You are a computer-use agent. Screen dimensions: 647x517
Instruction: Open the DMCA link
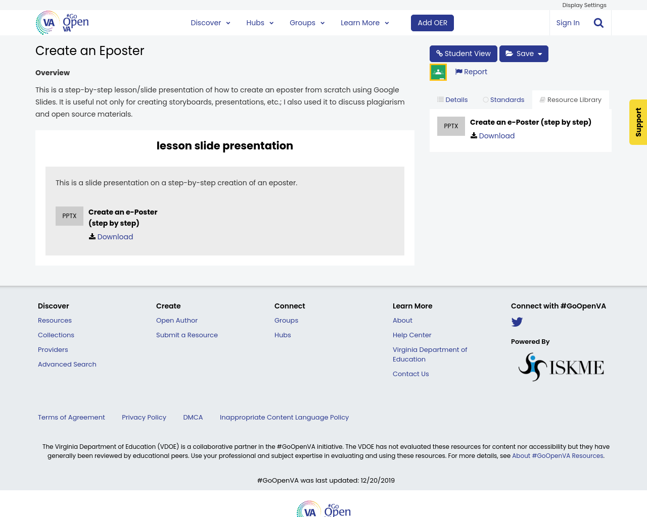pyautogui.click(x=193, y=418)
